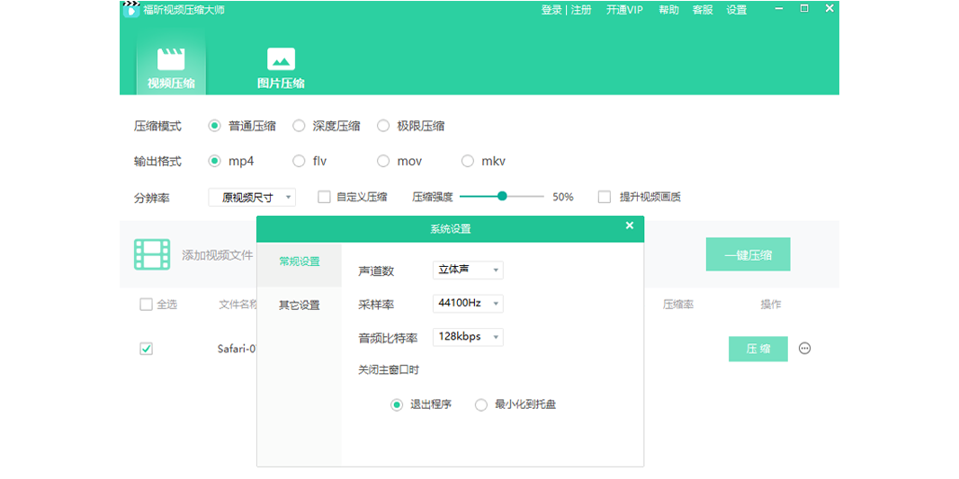
Task: Select 最小化到托盘 option
Action: (481, 405)
